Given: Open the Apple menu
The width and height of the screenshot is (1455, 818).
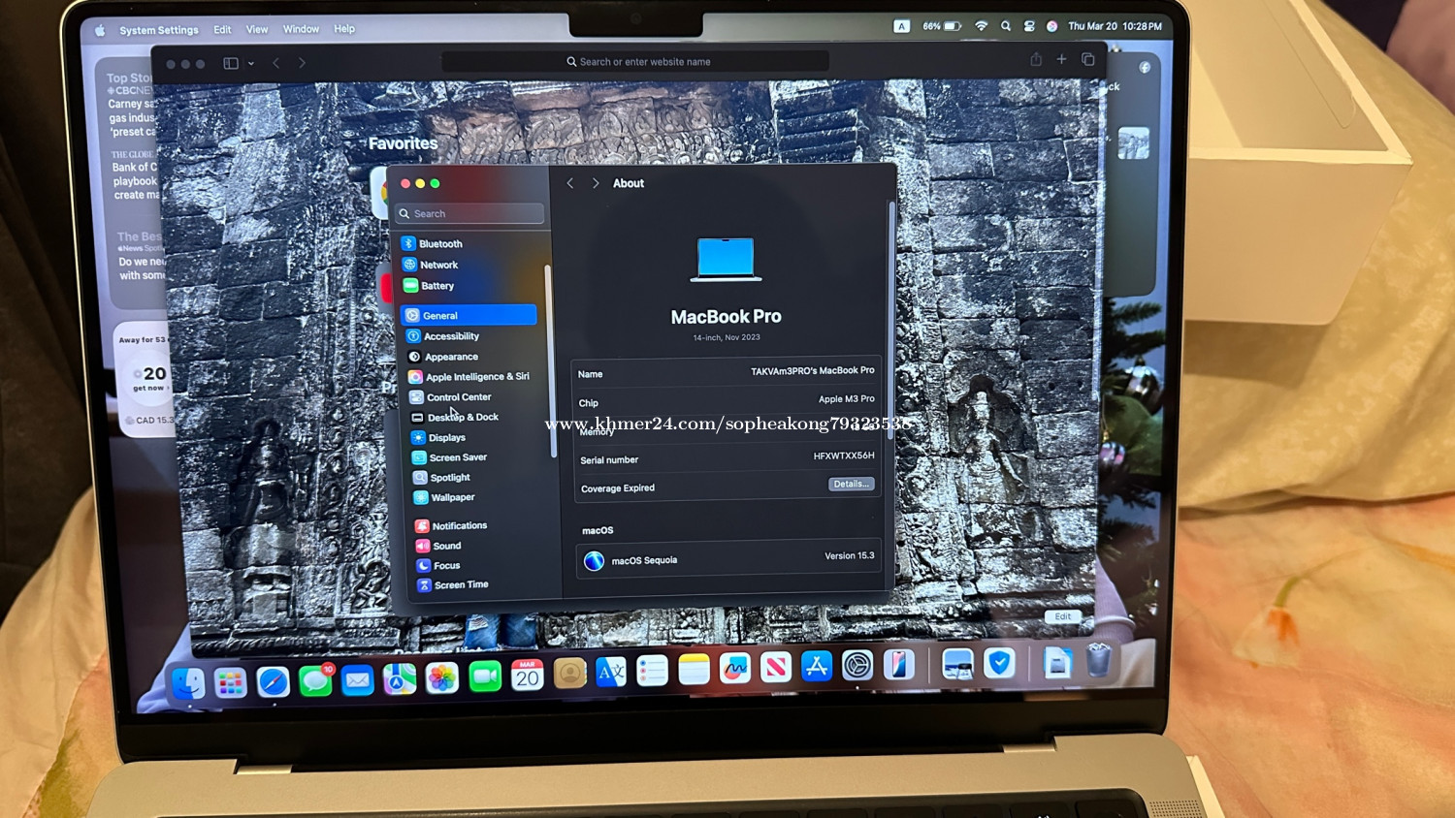Looking at the screenshot, I should 100,31.
